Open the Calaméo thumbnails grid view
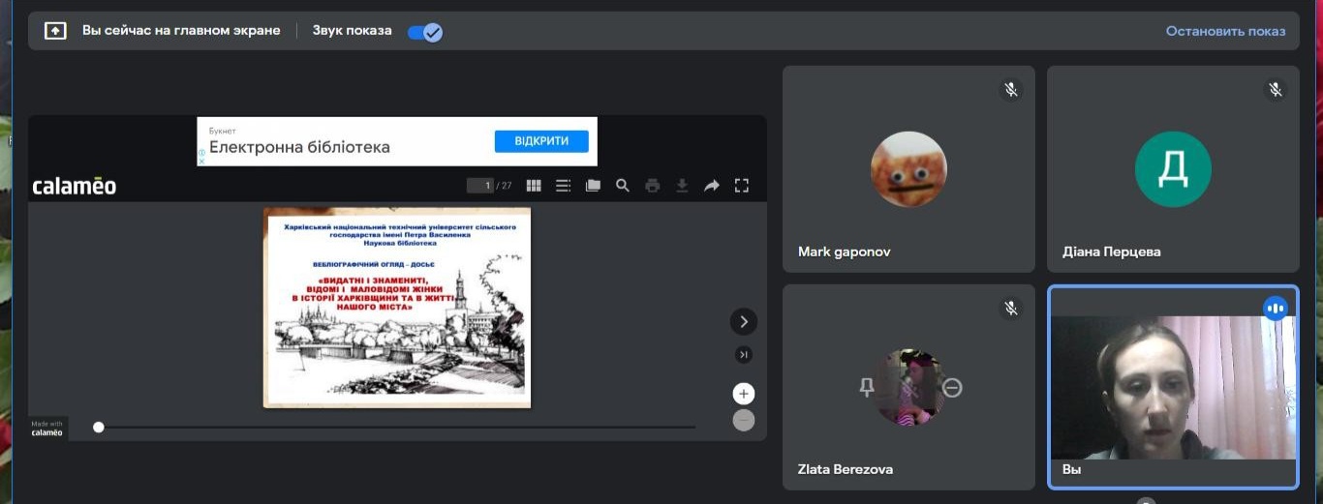 point(533,186)
